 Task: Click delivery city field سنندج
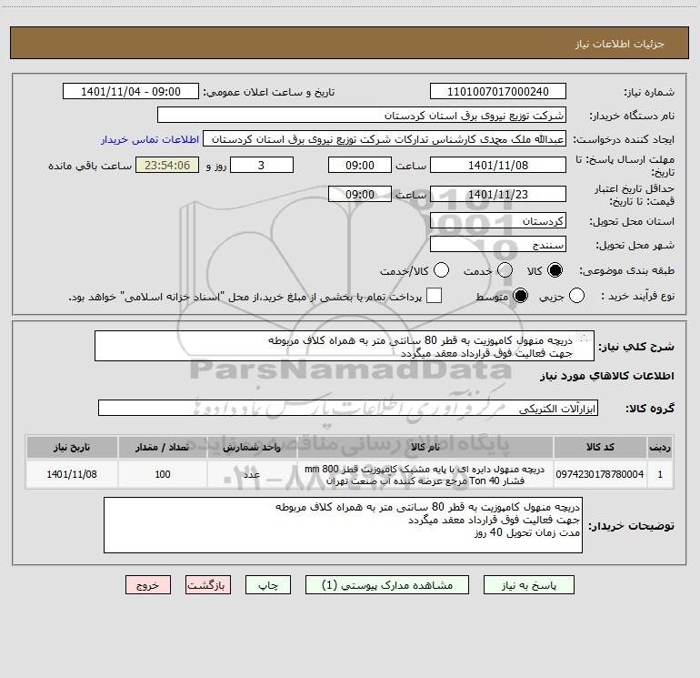498,245
